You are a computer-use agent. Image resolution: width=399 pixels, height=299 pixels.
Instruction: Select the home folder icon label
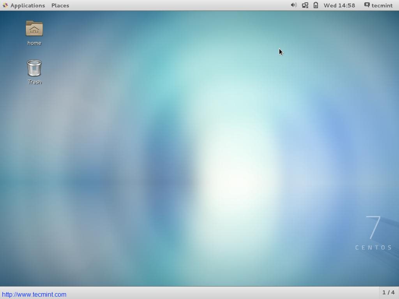34,43
